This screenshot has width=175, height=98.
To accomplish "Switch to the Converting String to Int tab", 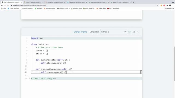I will coord(55,2).
